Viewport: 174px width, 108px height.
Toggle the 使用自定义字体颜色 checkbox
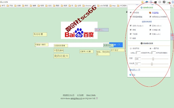pos(150,17)
